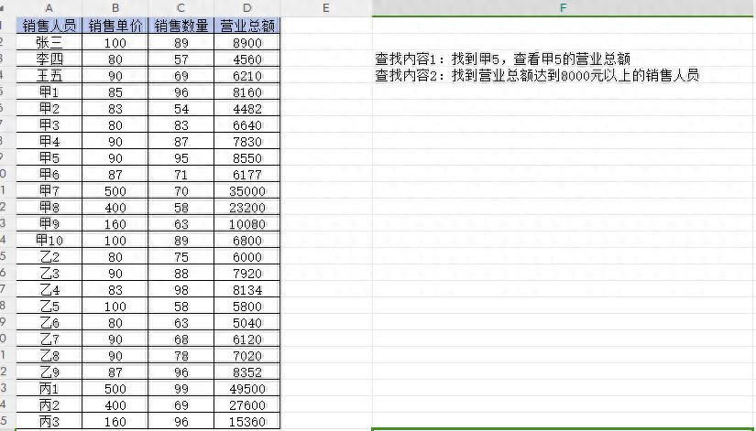Select column header D

247,8
